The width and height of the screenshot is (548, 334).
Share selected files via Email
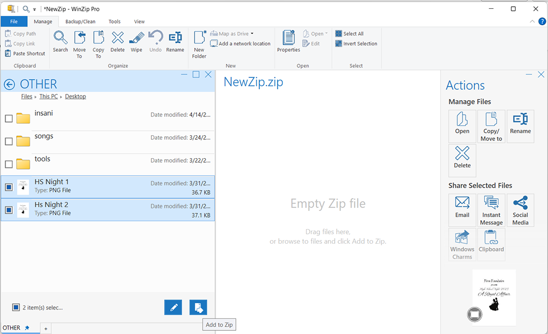point(462,210)
